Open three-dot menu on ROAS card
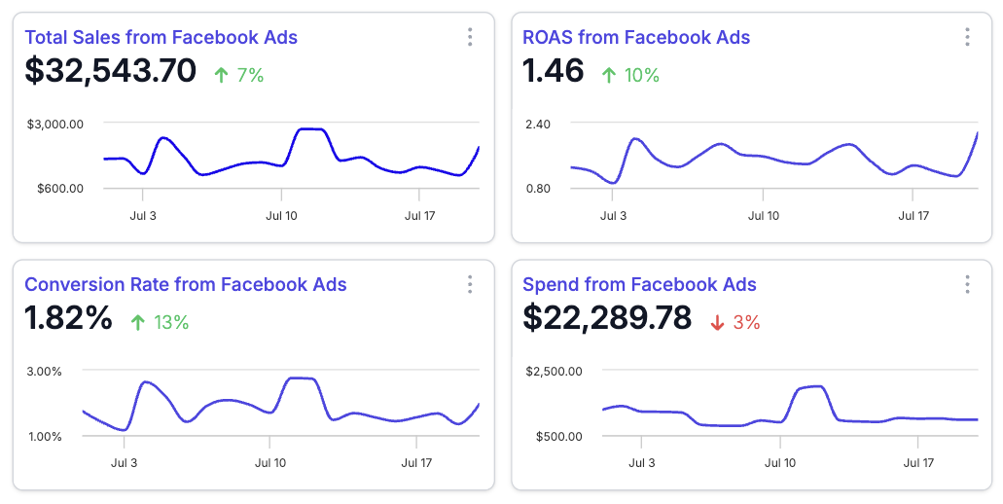Screen dimensions: 1003x504 tap(967, 37)
